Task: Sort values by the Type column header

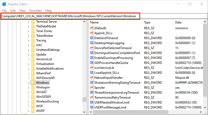Action: pyautogui.click(x=158, y=22)
